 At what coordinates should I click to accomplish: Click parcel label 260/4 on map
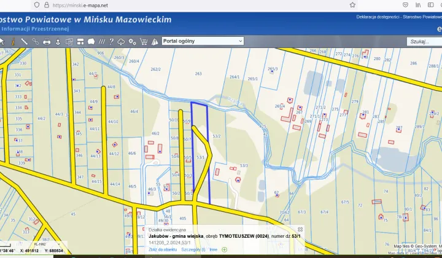tap(134, 61)
